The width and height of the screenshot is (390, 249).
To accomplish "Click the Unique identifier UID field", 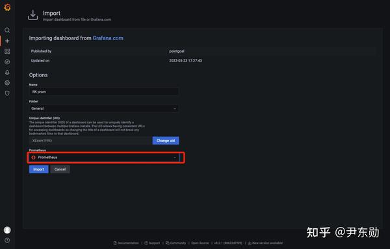I will pyautogui.click(x=90, y=141).
